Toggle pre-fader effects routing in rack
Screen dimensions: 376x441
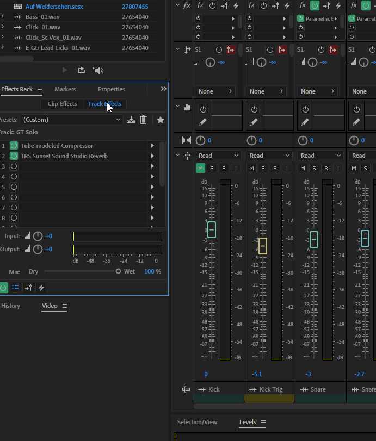click(28, 288)
